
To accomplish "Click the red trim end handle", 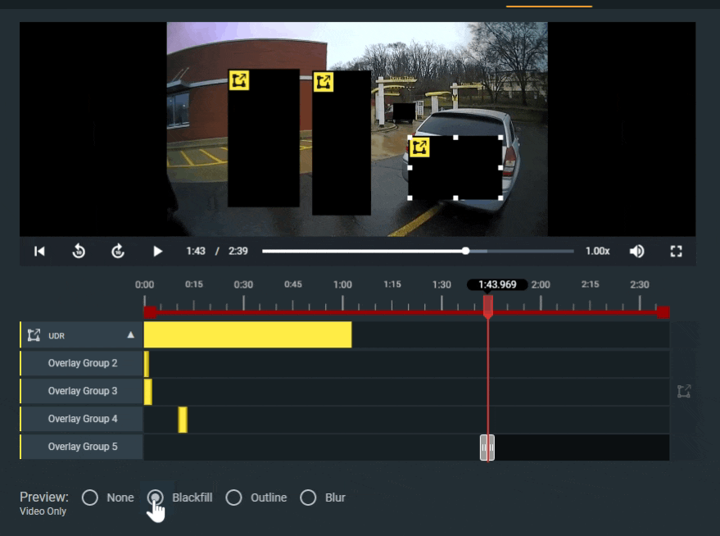I will pos(663,313).
